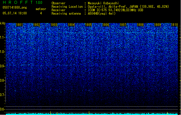The height and width of the screenshot is (115, 181).
Task: Click the date stamp 05.07.14 18:00
Action: tap(15, 13)
